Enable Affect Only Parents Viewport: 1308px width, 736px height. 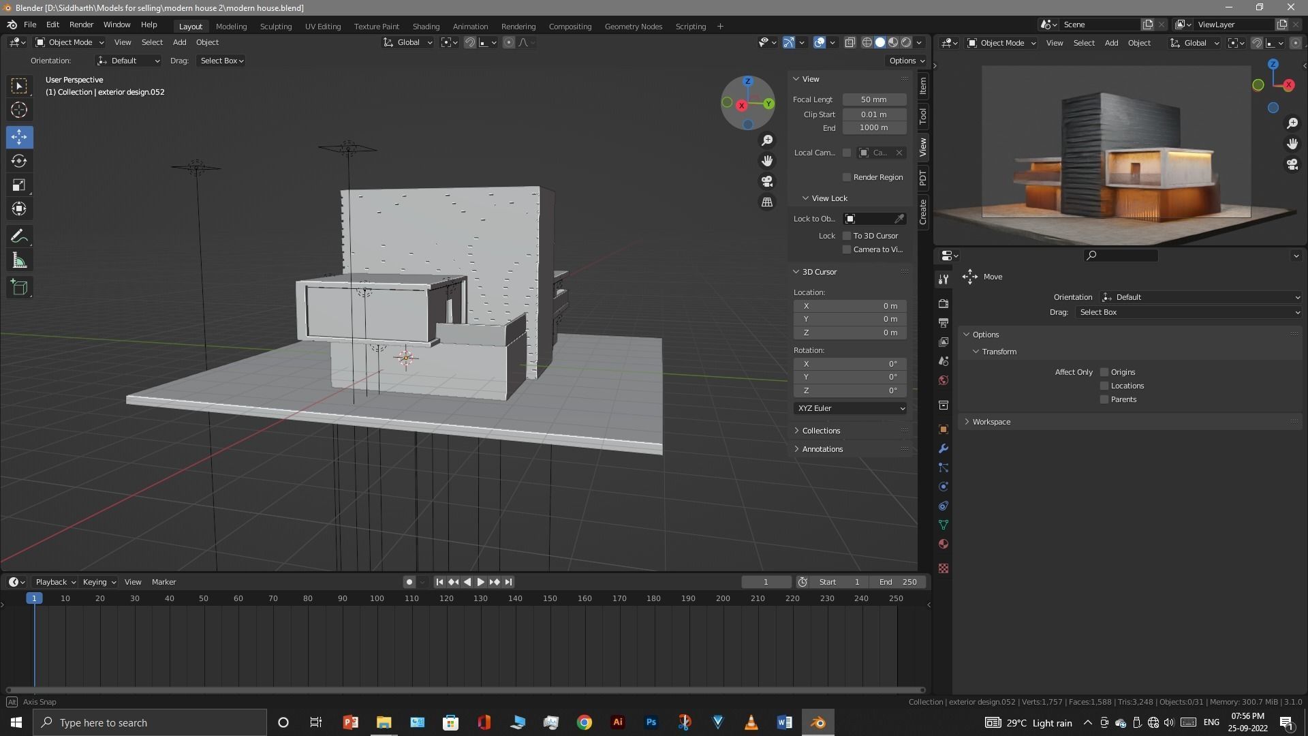coord(1104,399)
